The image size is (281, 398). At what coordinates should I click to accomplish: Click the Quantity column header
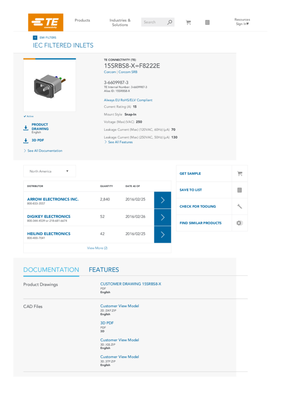click(107, 186)
